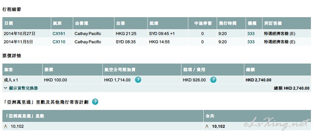The height and width of the screenshot is (135, 314).
Task: Open flight CX110 details link
Action: pos(59,42)
